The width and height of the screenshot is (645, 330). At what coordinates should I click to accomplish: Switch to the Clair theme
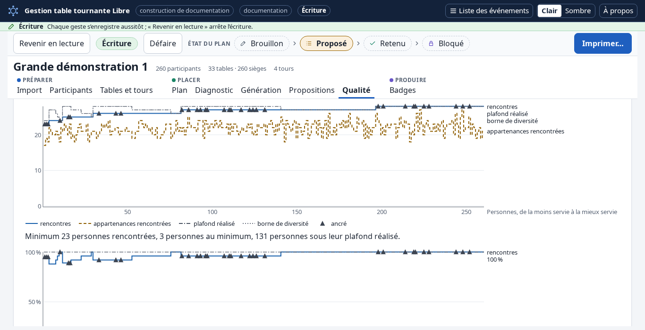point(550,11)
